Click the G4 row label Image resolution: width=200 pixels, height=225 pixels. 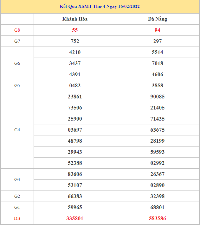pyautogui.click(x=17, y=130)
